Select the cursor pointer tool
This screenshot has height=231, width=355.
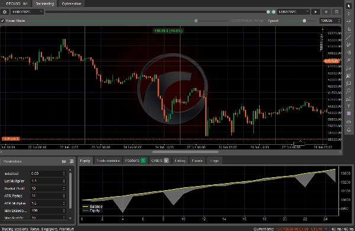tap(348, 6)
